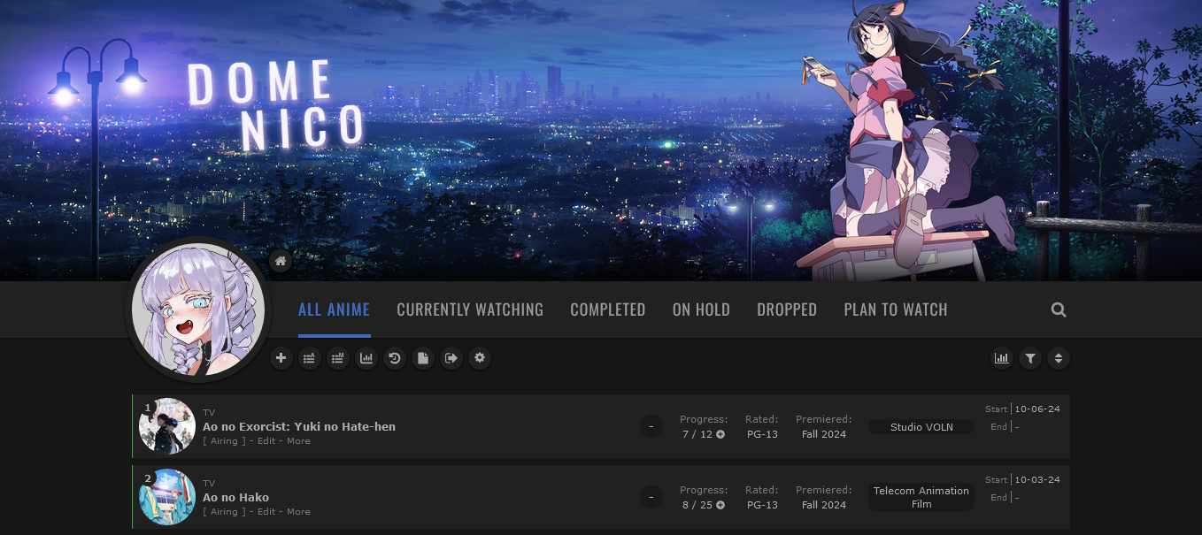Click the profile avatar picture
The image size is (1202, 535).
198,310
